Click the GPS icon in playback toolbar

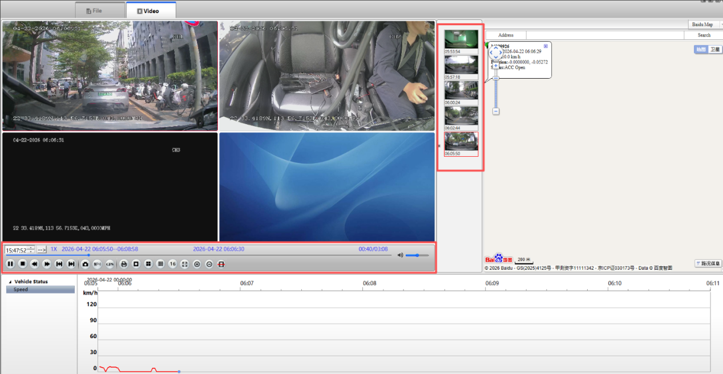tap(110, 264)
